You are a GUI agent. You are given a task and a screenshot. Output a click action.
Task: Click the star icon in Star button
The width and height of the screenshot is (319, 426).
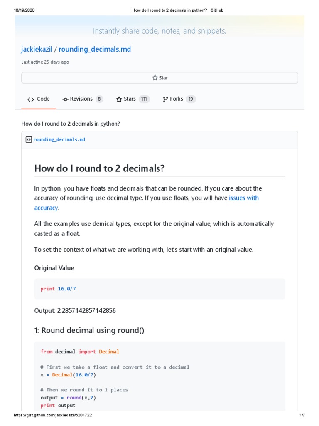[155, 78]
